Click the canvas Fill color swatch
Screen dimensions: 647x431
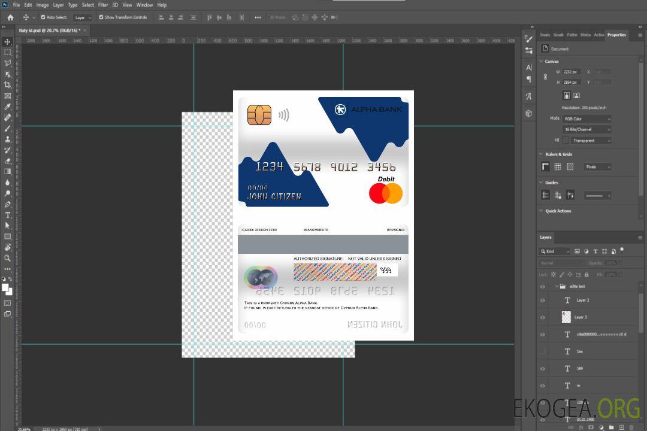[x=566, y=141]
